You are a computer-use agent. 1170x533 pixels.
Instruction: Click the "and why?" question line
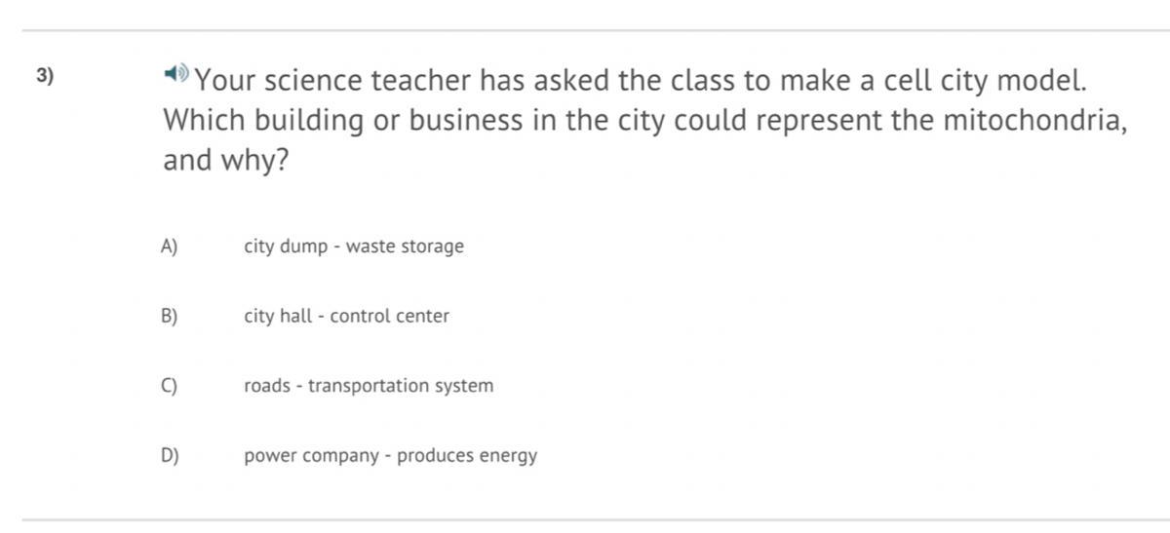pos(225,160)
